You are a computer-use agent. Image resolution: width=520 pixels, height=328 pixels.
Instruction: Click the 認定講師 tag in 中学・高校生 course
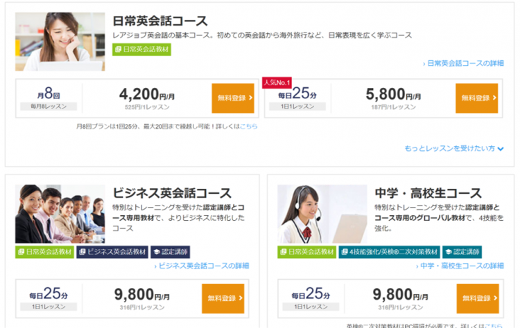462,252
